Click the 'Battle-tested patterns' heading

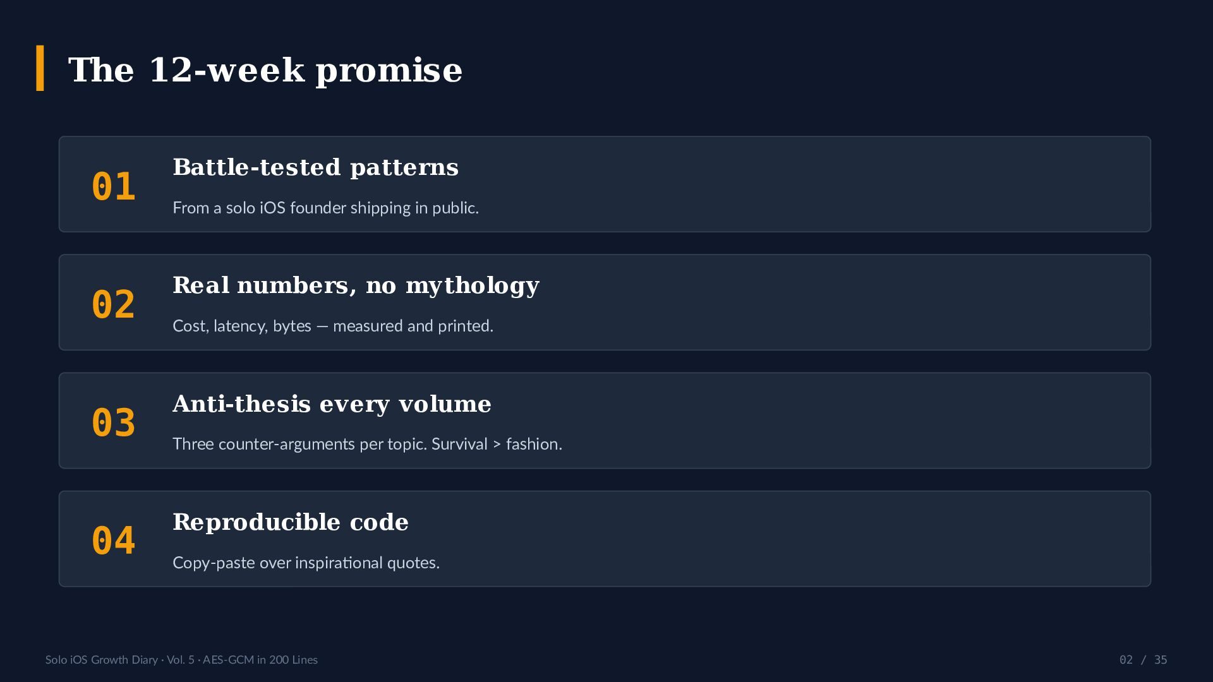[x=316, y=167]
